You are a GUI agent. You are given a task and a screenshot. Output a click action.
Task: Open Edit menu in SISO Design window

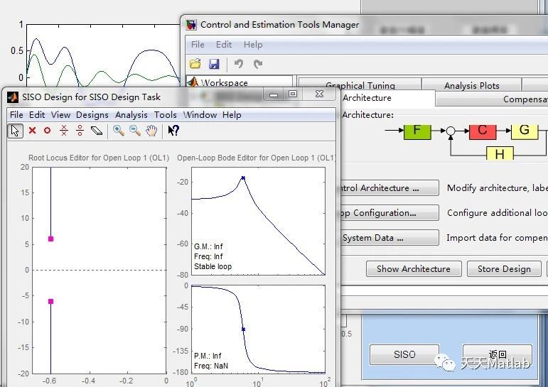(37, 115)
